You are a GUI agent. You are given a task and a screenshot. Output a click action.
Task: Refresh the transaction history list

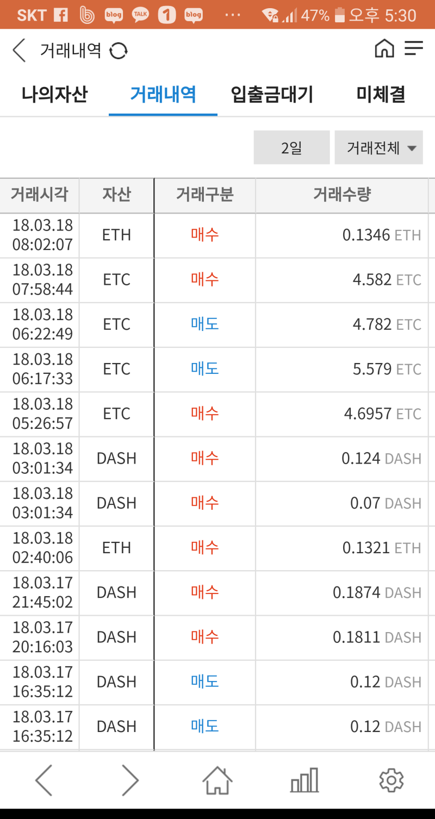click(119, 51)
